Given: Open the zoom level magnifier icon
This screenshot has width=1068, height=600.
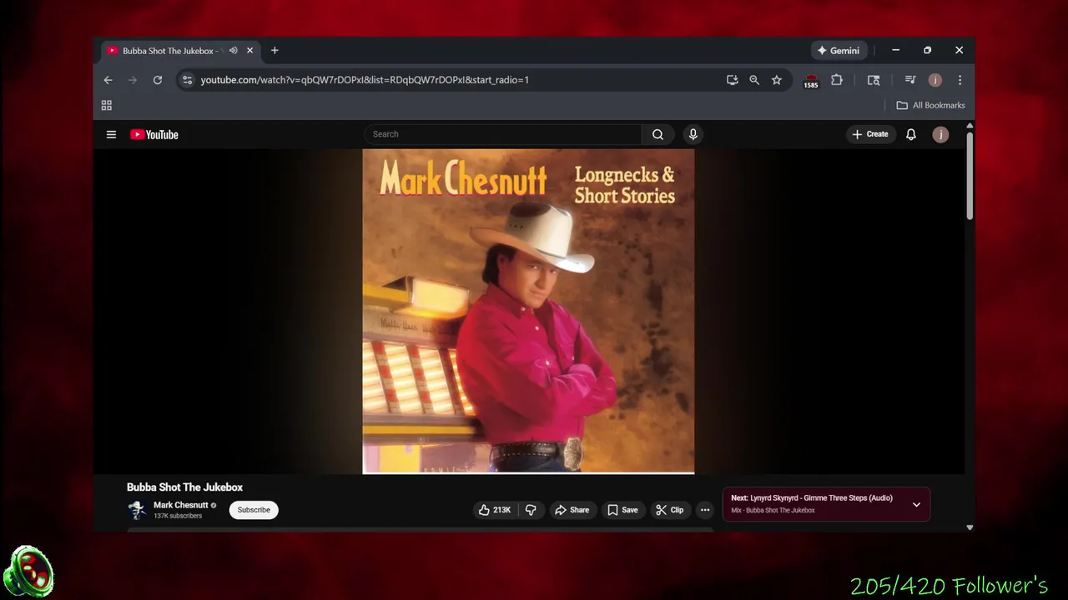Looking at the screenshot, I should pyautogui.click(x=754, y=80).
